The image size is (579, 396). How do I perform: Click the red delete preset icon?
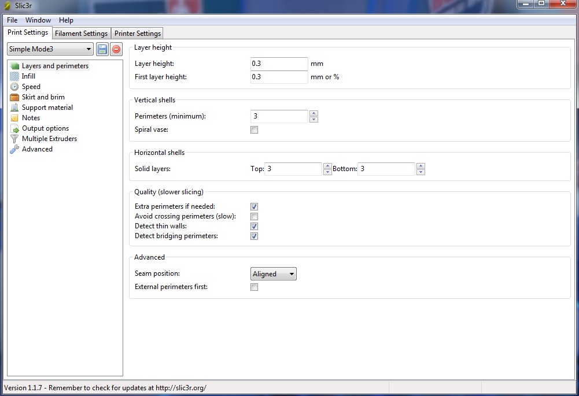click(116, 50)
